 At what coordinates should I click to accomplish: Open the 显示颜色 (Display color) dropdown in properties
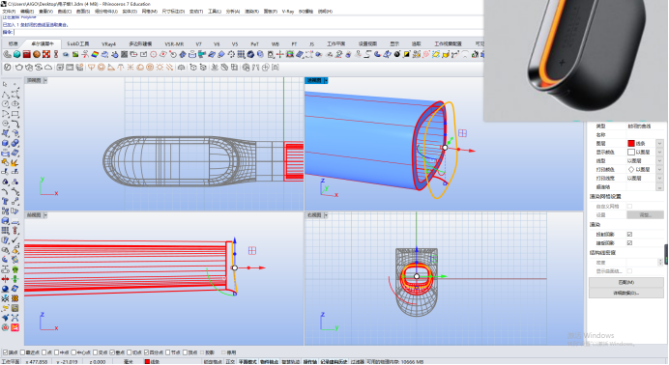[x=659, y=152]
